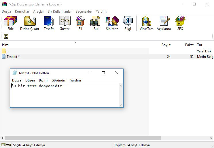
Task: Click 'Yerel Disk' type cell
Action: tap(204, 51)
